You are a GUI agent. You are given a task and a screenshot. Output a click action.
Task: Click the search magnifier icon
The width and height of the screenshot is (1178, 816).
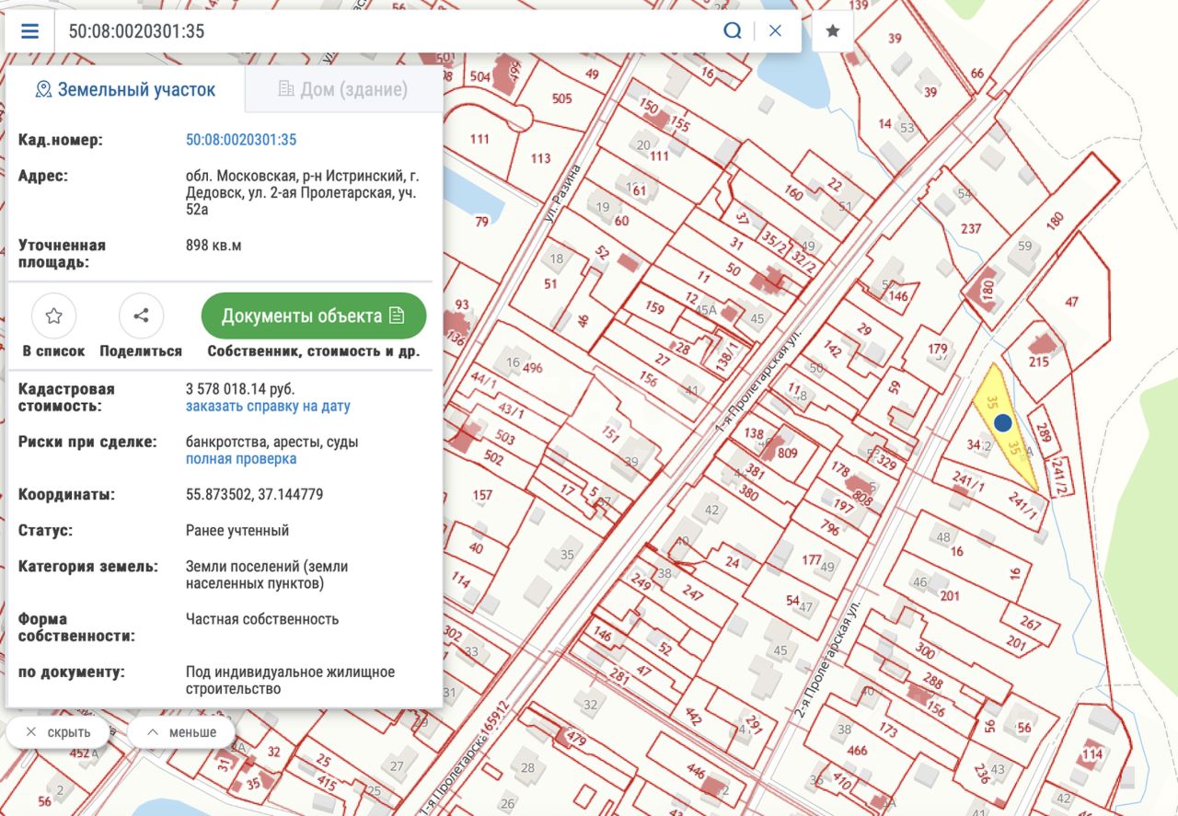(732, 31)
